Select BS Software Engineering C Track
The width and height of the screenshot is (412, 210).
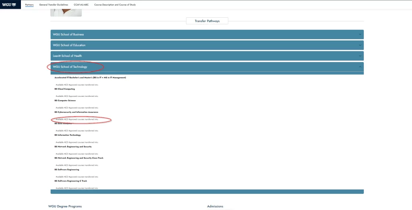coord(71,181)
